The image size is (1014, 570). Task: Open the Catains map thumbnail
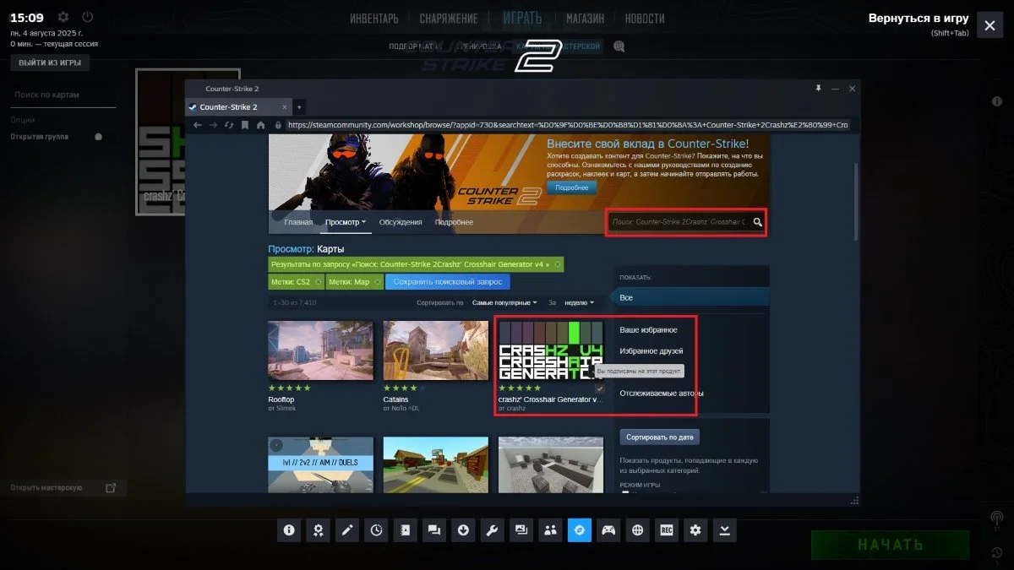pos(436,350)
